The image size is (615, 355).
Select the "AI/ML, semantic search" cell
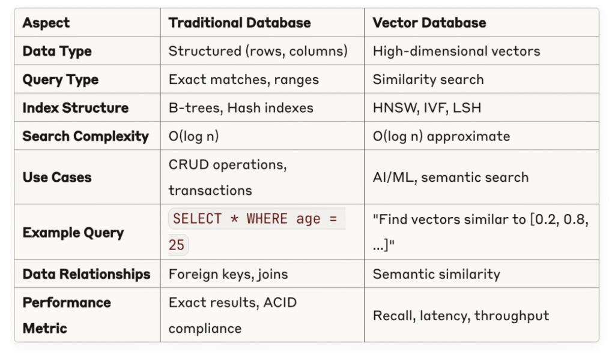(450, 177)
